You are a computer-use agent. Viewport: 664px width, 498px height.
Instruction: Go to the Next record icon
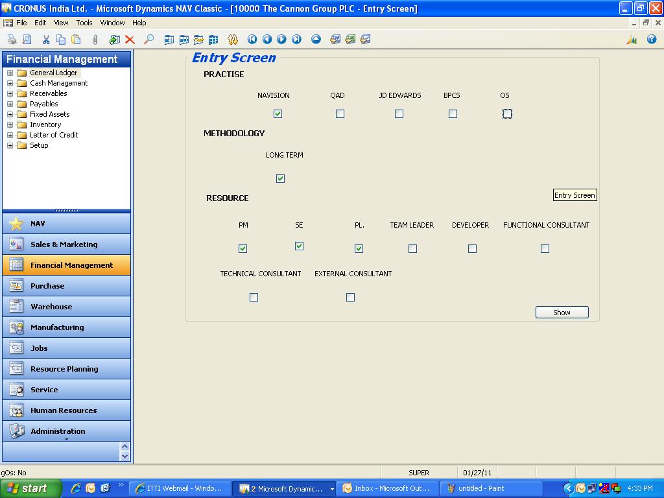point(281,40)
